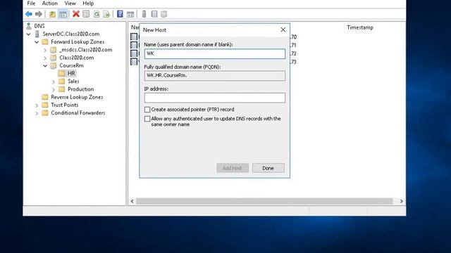
Task: Click the red X Delete toolbar icon
Action: tap(76, 14)
